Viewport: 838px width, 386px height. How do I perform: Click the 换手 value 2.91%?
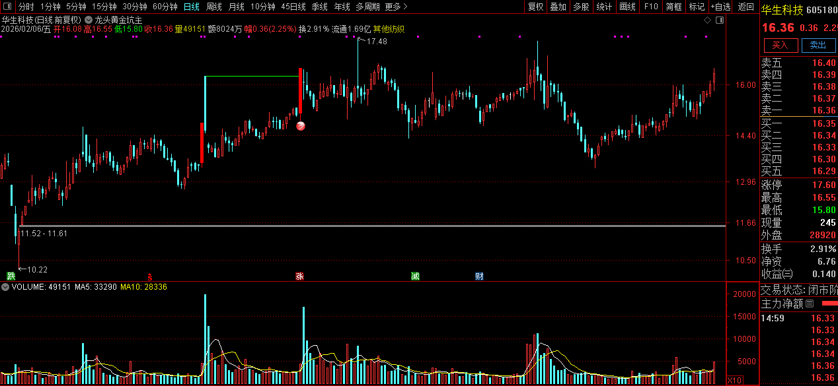pyautogui.click(x=822, y=249)
